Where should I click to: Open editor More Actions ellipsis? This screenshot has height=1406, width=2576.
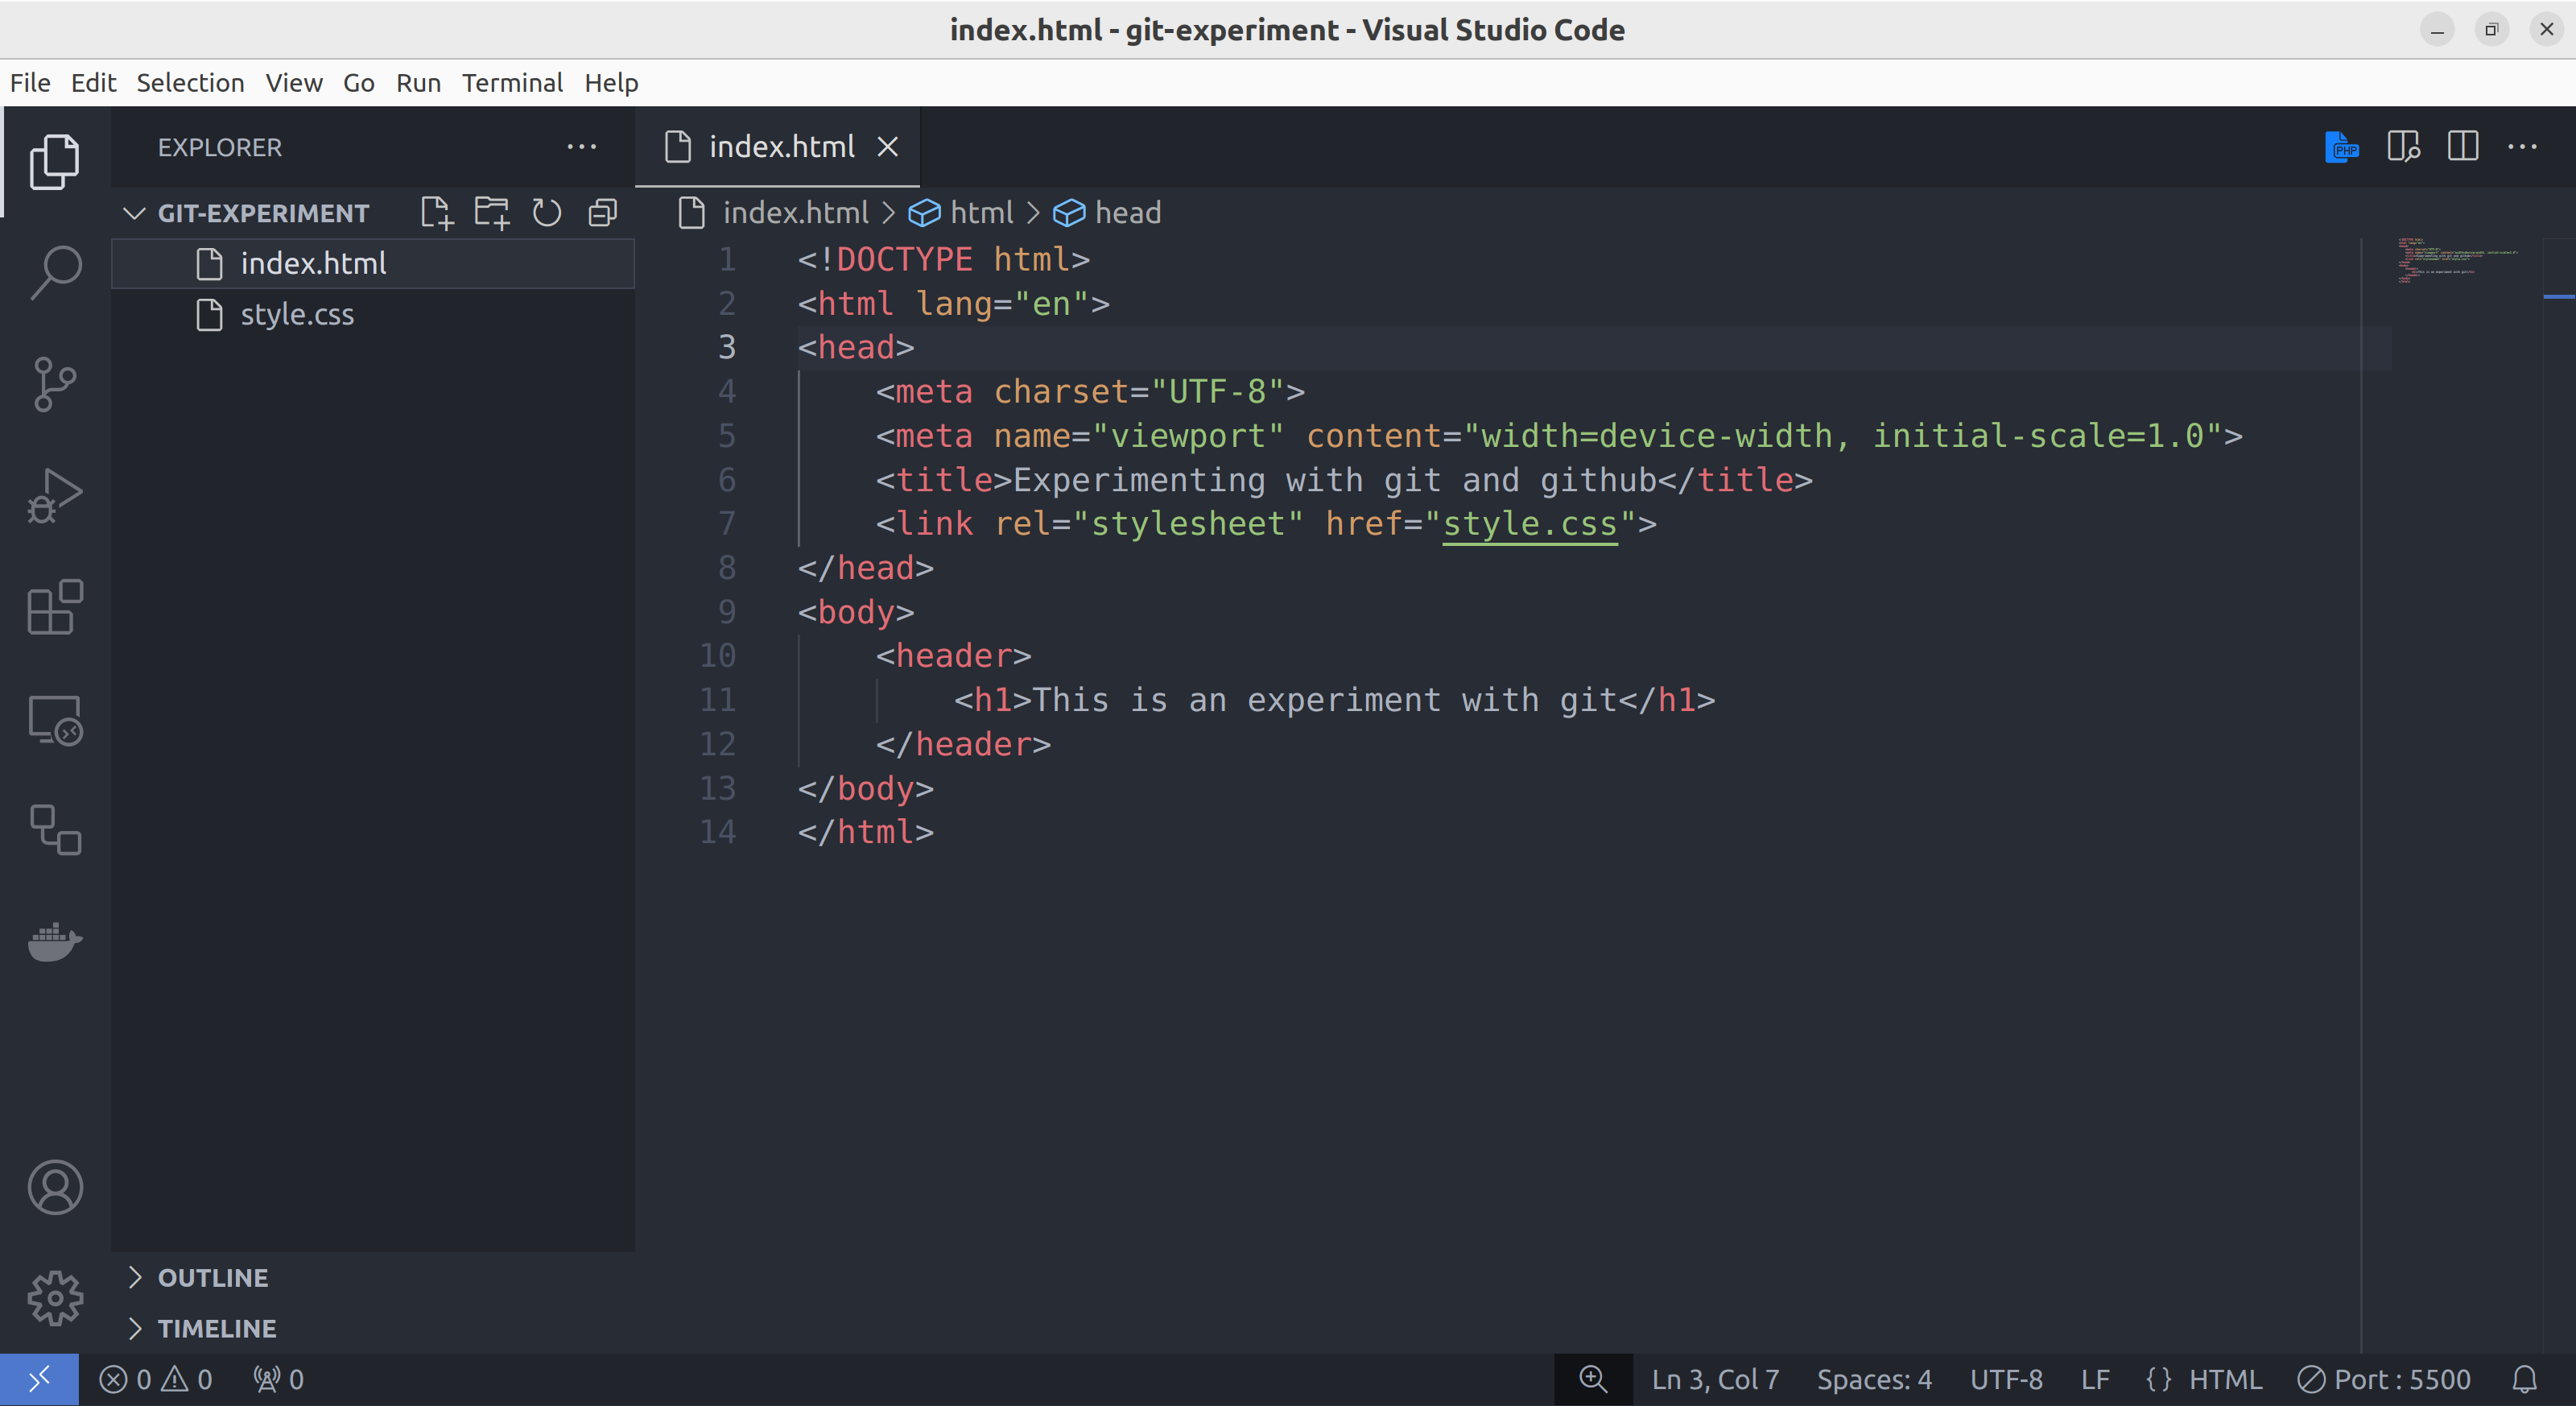pyautogui.click(x=2523, y=147)
